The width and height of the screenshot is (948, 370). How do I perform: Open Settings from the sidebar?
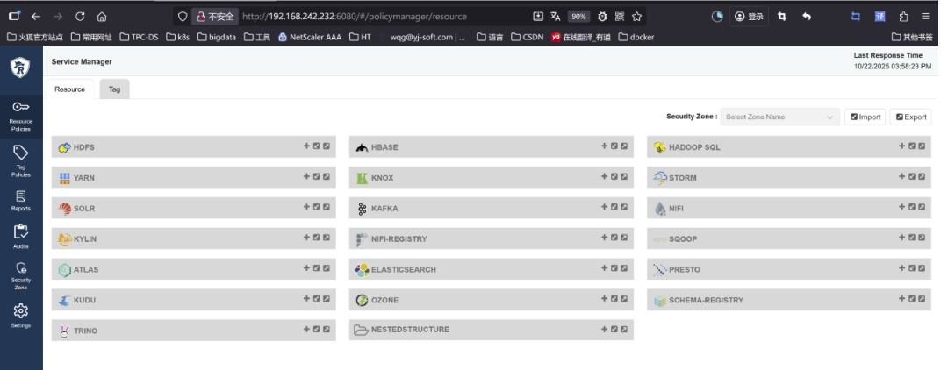click(x=20, y=316)
